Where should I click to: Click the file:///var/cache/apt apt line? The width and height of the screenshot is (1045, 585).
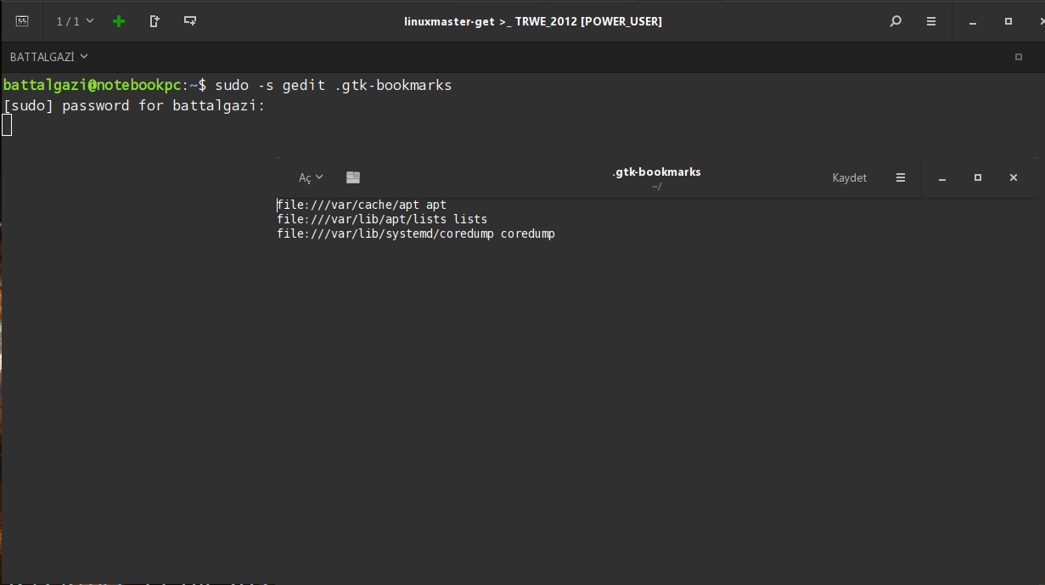coord(362,205)
